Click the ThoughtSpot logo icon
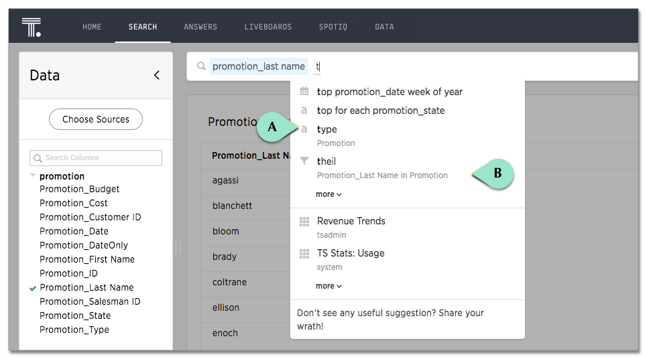The width and height of the screenshot is (647, 359). [x=31, y=27]
